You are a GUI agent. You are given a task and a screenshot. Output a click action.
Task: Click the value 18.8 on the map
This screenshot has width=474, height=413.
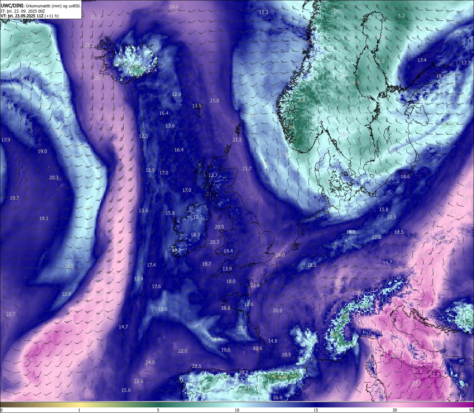coord(226,308)
